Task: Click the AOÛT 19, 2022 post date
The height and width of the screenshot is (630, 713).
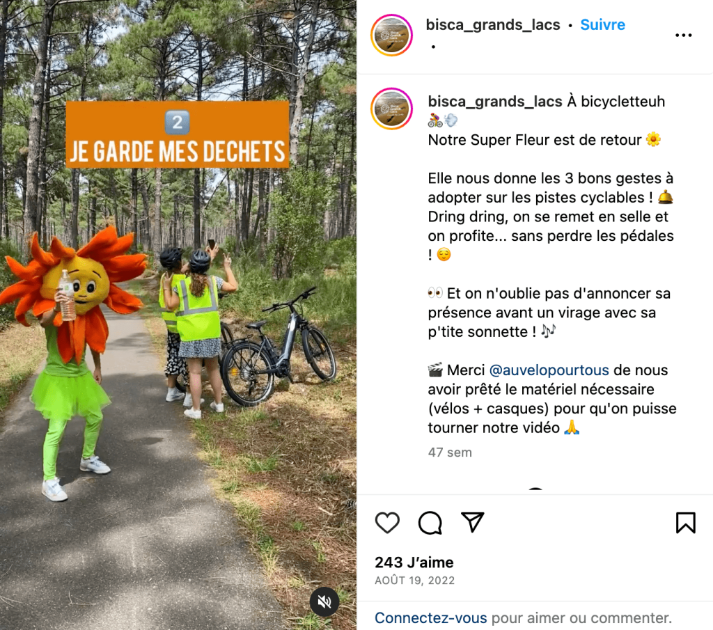Action: click(415, 581)
